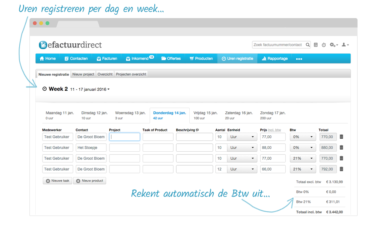Click Project field in first row
The width and height of the screenshot is (387, 229).
(x=125, y=137)
